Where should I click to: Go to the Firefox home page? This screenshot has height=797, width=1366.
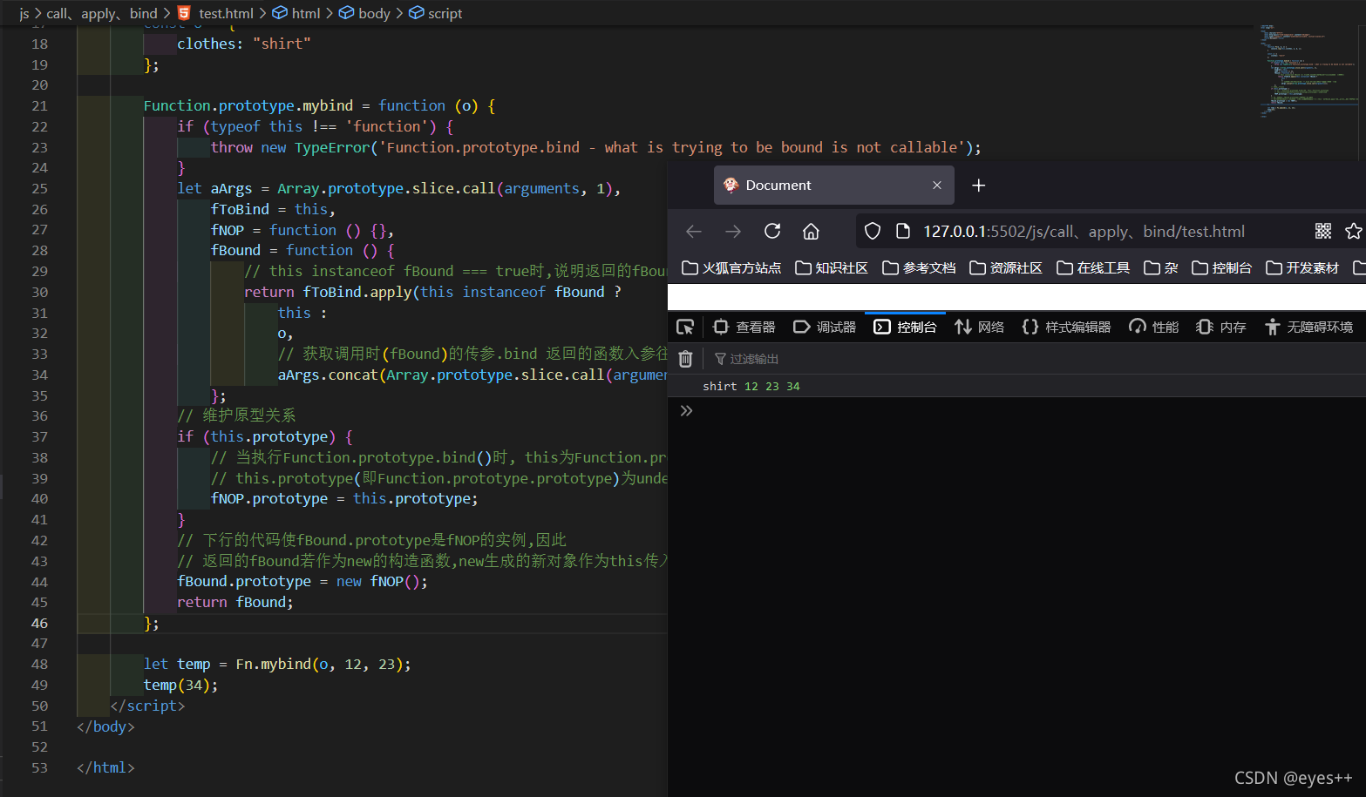811,231
